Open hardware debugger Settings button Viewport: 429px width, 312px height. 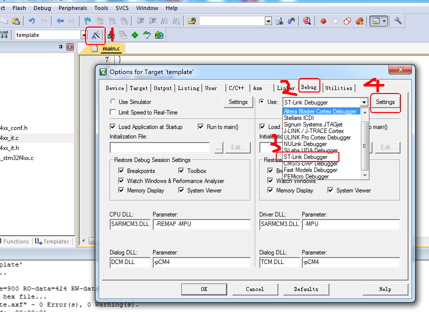point(385,102)
